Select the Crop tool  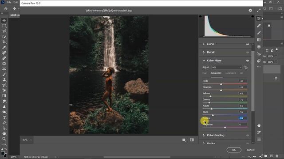[x=4, y=42]
